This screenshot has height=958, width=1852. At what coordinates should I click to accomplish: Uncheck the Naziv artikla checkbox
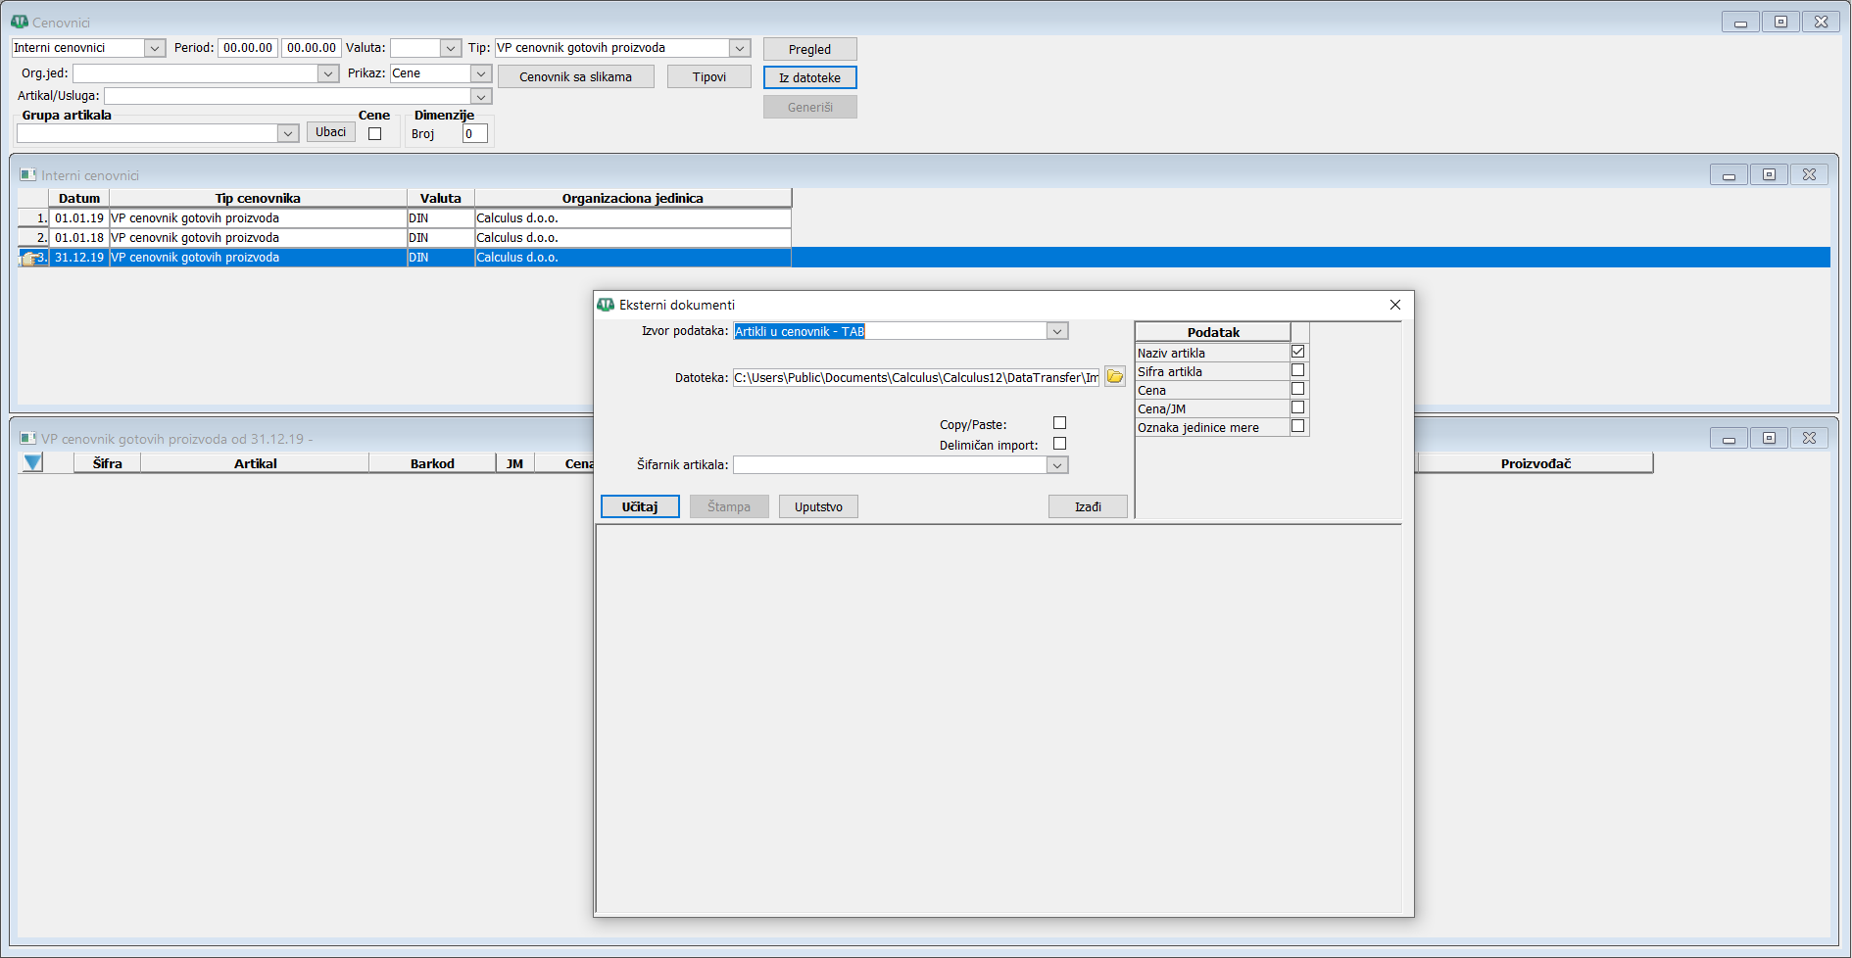coord(1297,352)
